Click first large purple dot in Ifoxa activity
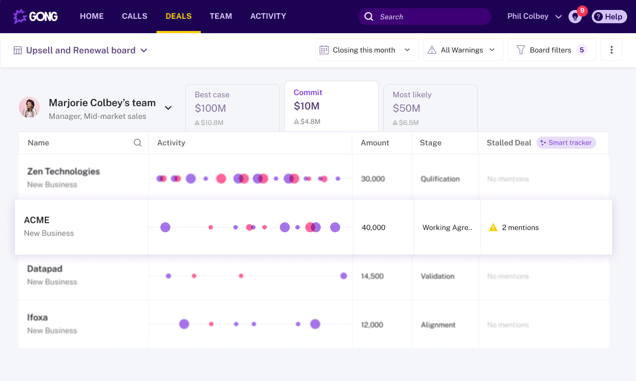The width and height of the screenshot is (636, 381). [184, 324]
